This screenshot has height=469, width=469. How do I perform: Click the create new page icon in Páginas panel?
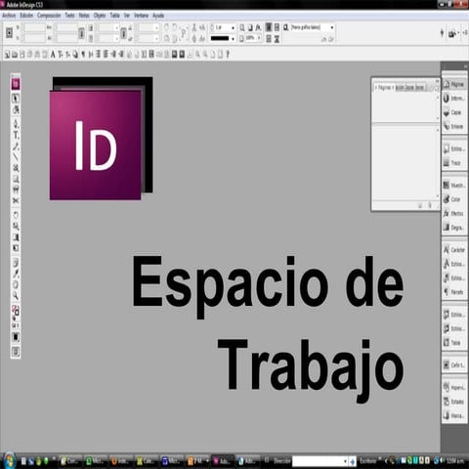tap(420, 205)
